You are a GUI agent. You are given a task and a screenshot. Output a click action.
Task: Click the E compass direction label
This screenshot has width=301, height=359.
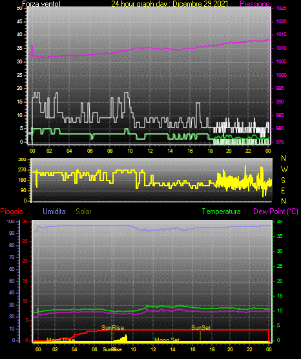click(x=283, y=191)
